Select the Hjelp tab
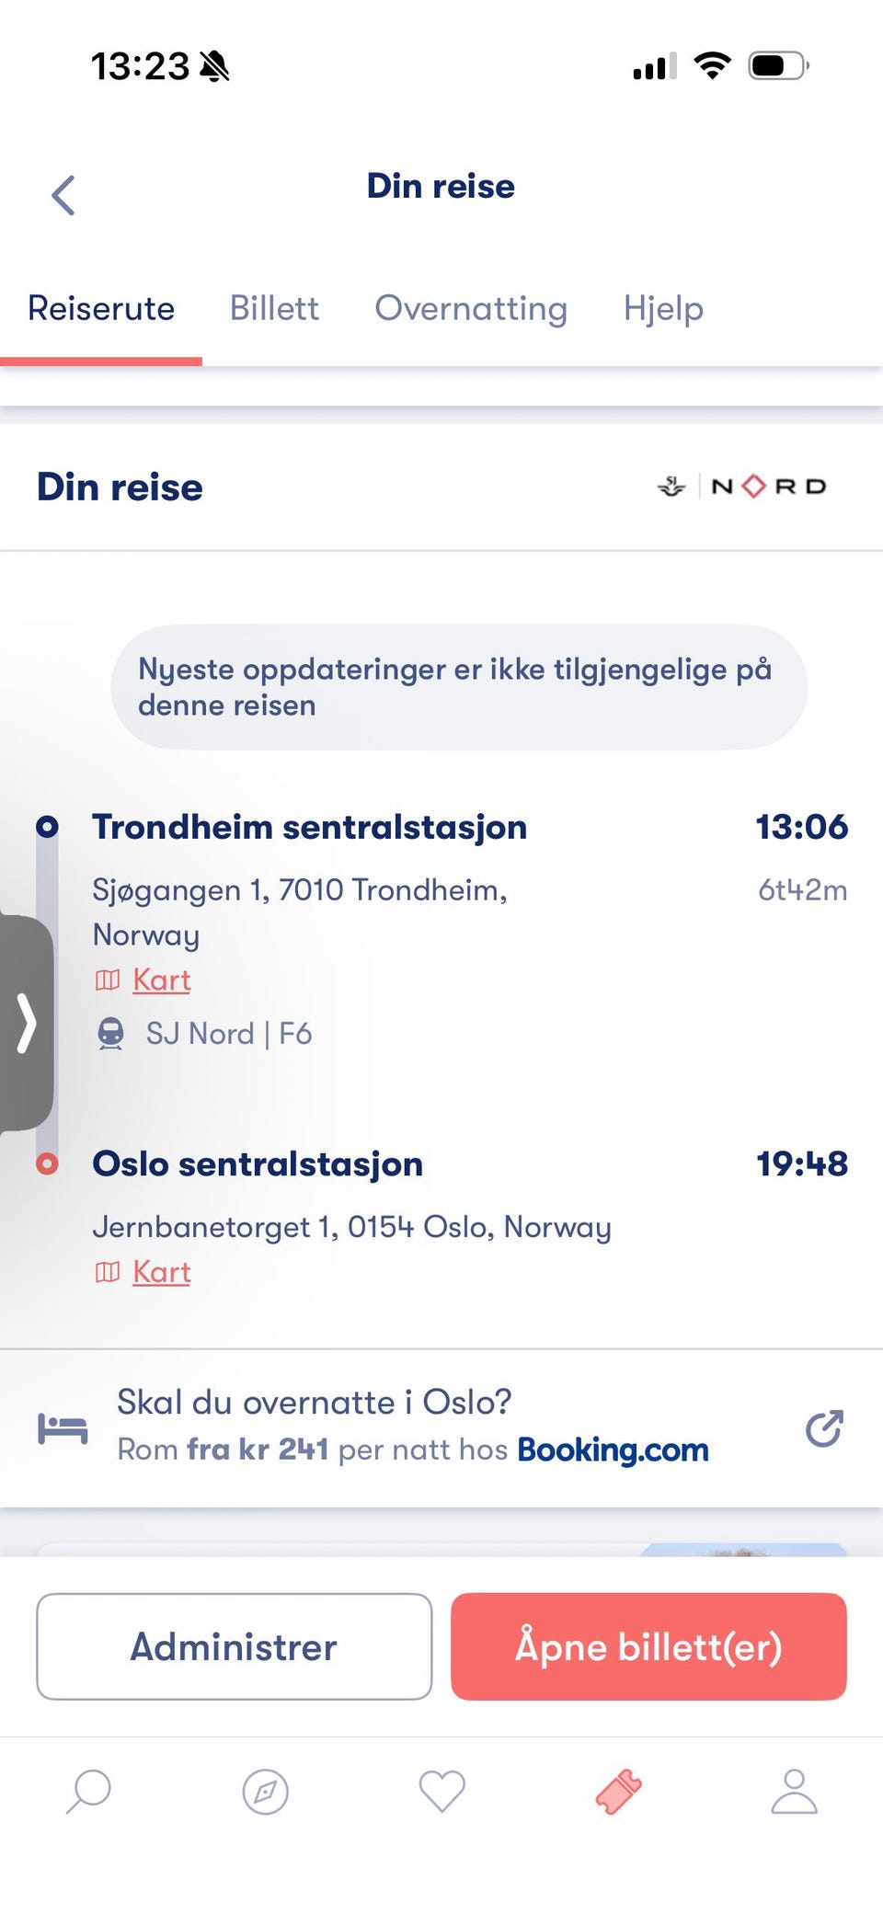This screenshot has height=1914, width=883. pos(663,309)
